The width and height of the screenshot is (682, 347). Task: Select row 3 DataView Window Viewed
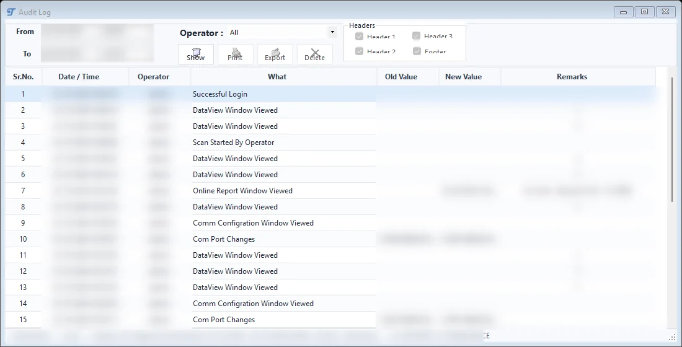click(330, 126)
